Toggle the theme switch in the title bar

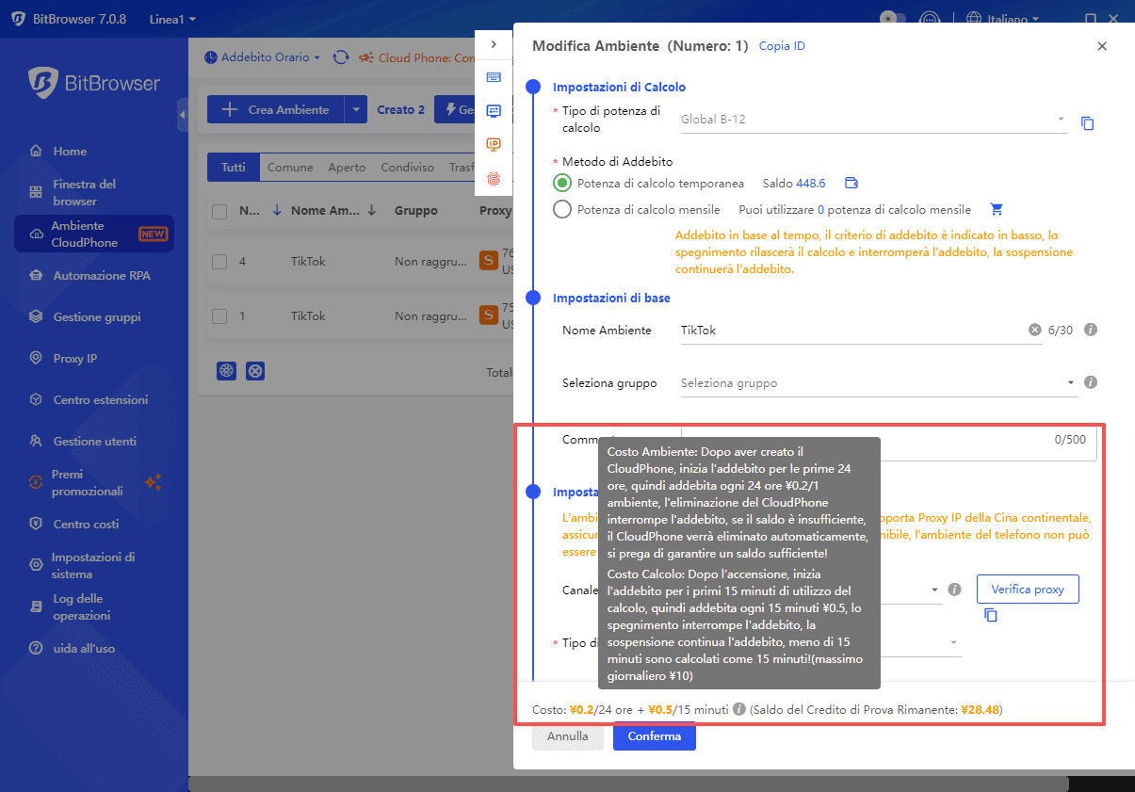[893, 19]
